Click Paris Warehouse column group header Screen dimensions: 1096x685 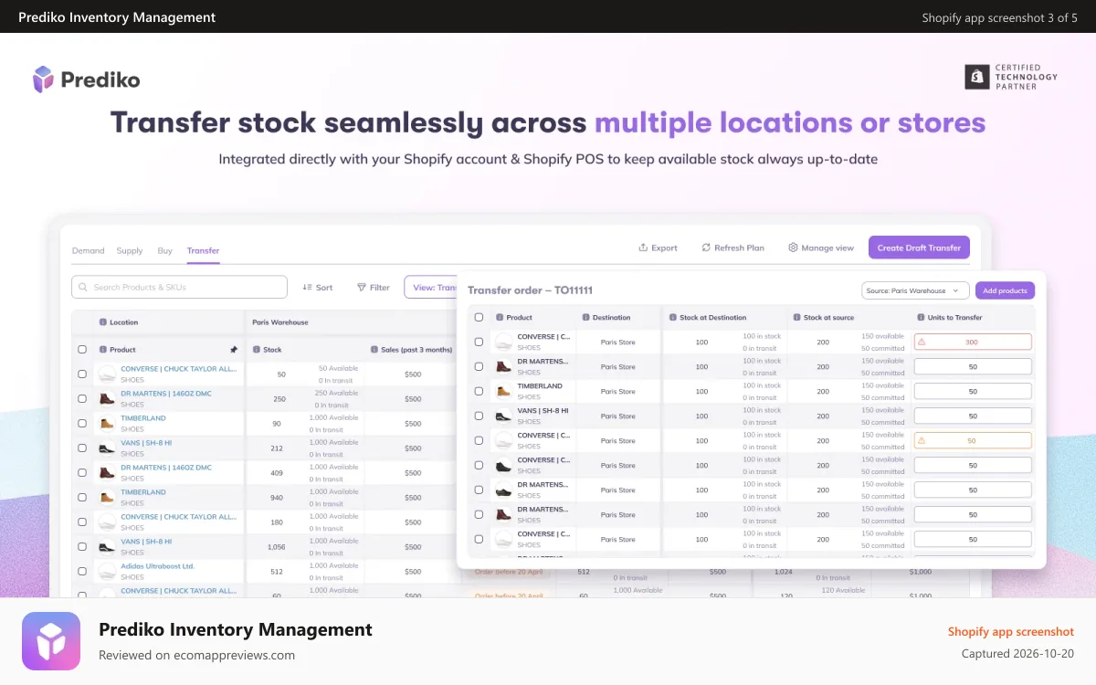click(280, 322)
